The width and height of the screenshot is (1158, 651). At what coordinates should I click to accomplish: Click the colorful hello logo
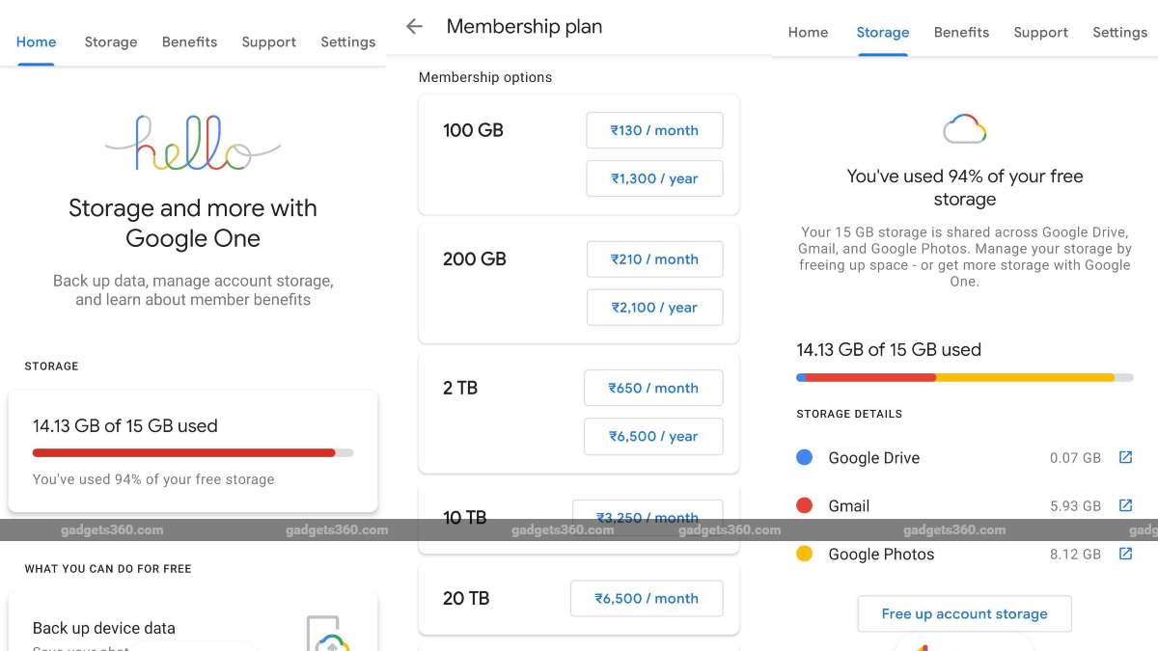[x=192, y=144]
